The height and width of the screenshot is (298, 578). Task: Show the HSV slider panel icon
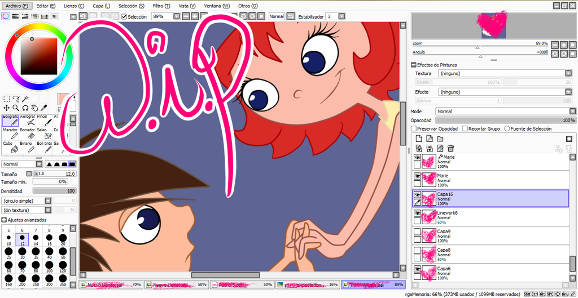[x=25, y=16]
